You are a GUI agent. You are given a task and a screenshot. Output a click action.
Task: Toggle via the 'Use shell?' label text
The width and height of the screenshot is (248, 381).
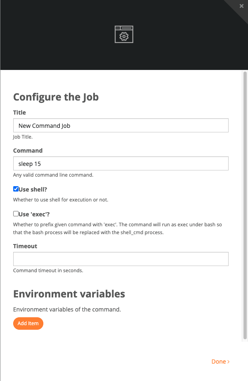[x=33, y=189]
